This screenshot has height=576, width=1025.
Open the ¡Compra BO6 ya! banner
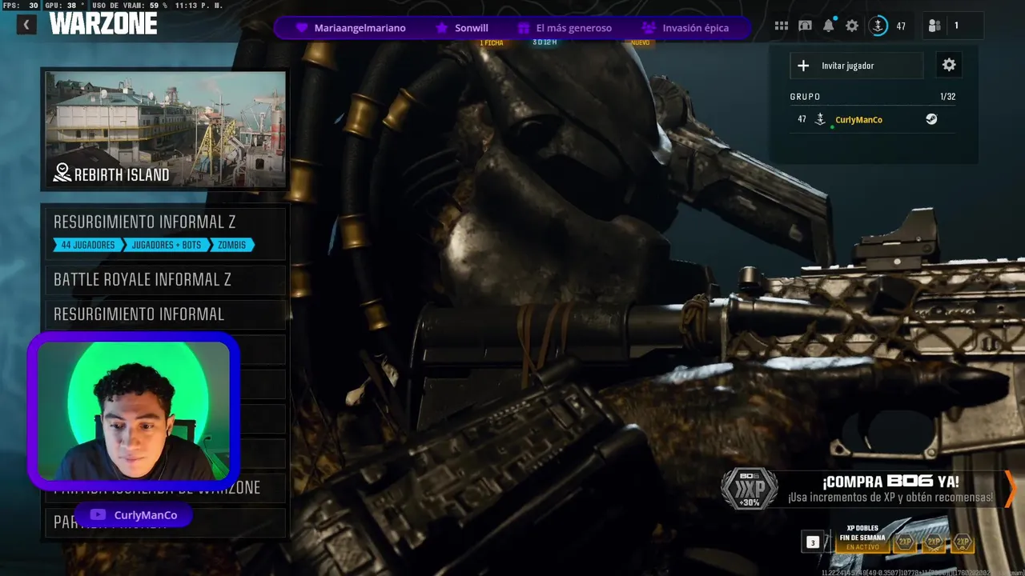[x=869, y=489]
